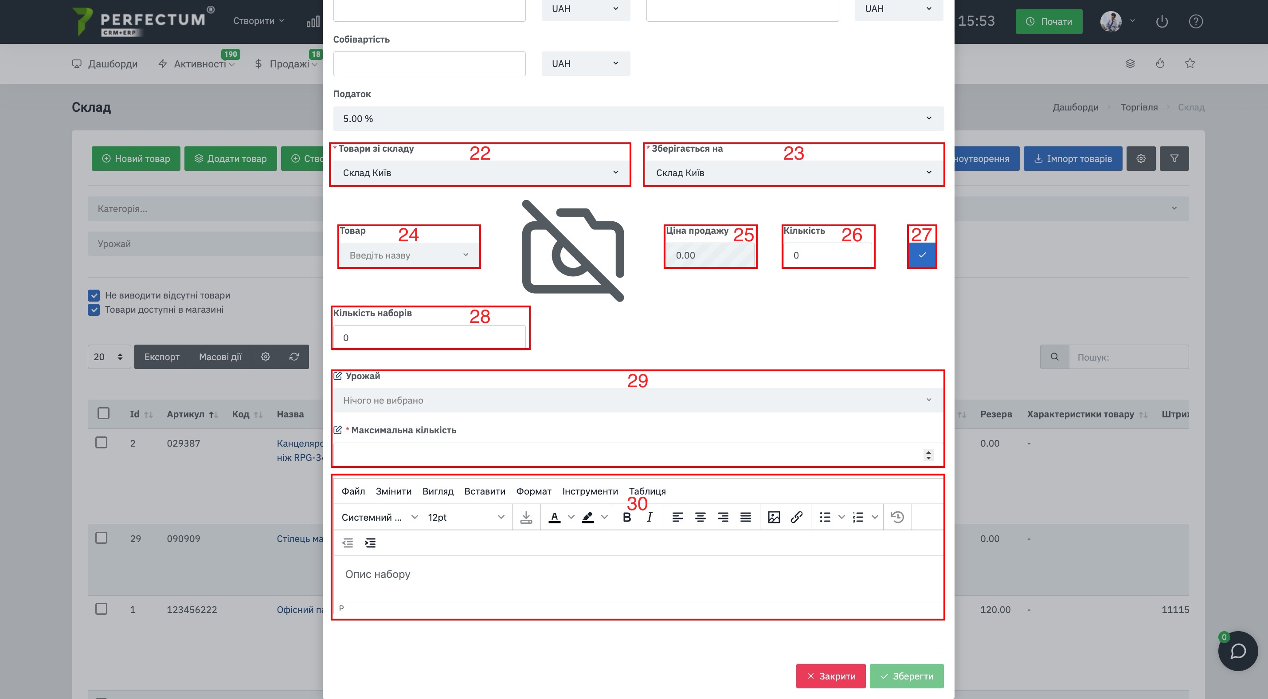Click the green 'Зберегти' button

pos(906,676)
